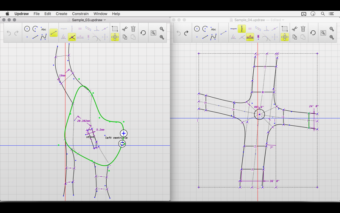Choose the Abc text tool in Sample_03

coord(43,29)
